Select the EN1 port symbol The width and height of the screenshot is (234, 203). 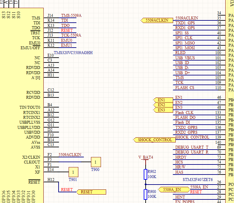click(x=163, y=100)
